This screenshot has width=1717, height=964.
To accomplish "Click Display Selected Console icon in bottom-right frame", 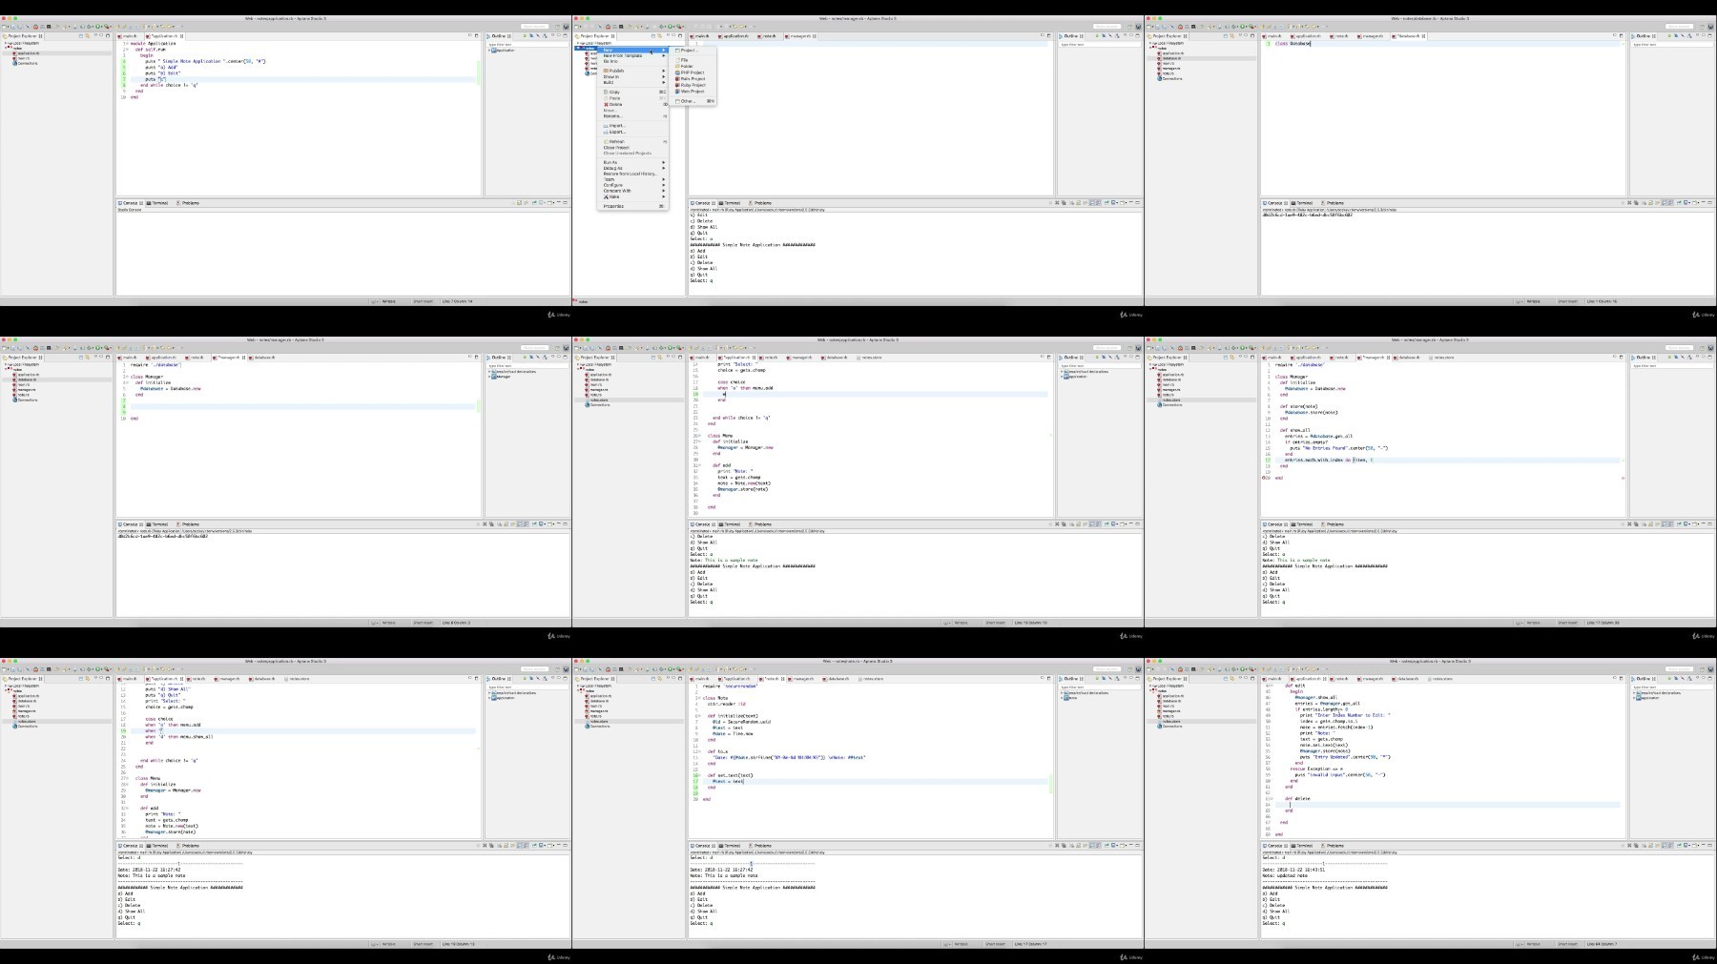I will click(x=1686, y=845).
